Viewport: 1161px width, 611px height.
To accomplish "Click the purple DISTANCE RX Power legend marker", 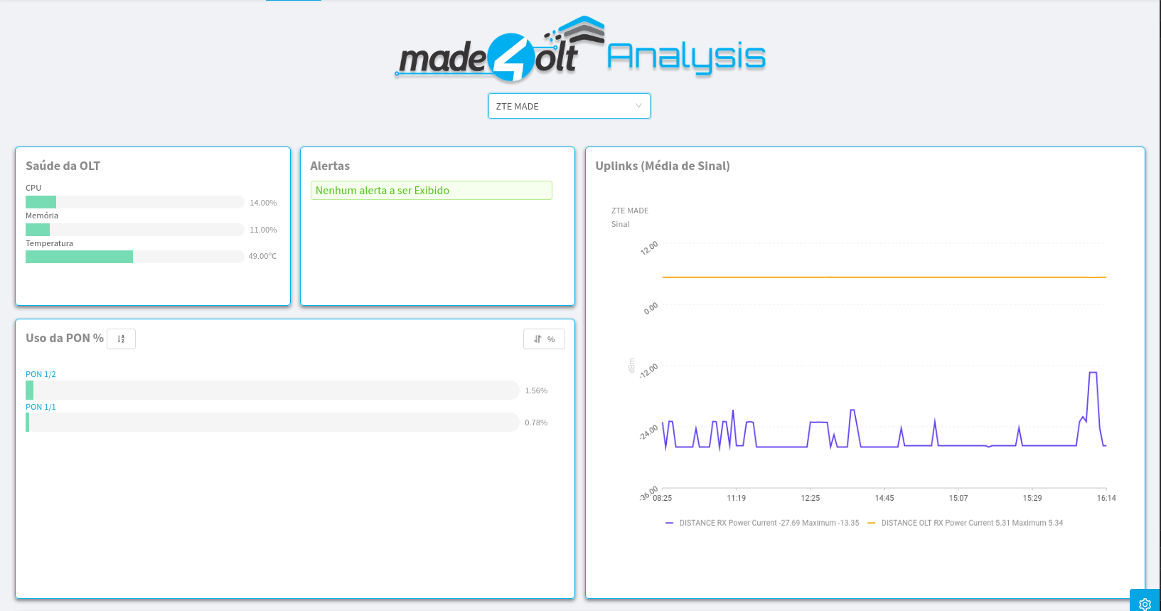I will coord(669,523).
